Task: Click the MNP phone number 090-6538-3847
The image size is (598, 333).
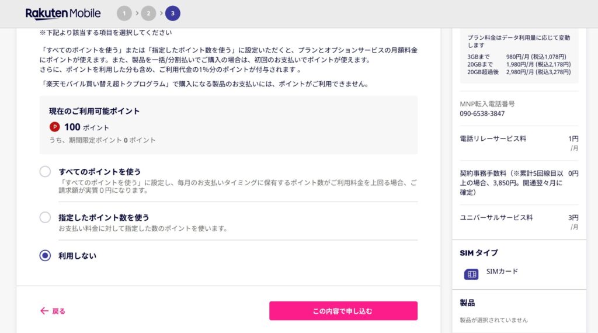Action: [482, 113]
